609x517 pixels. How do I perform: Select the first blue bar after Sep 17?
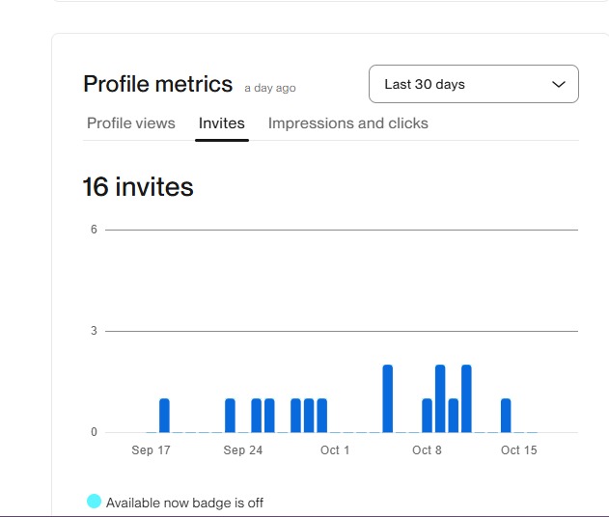[x=164, y=416]
